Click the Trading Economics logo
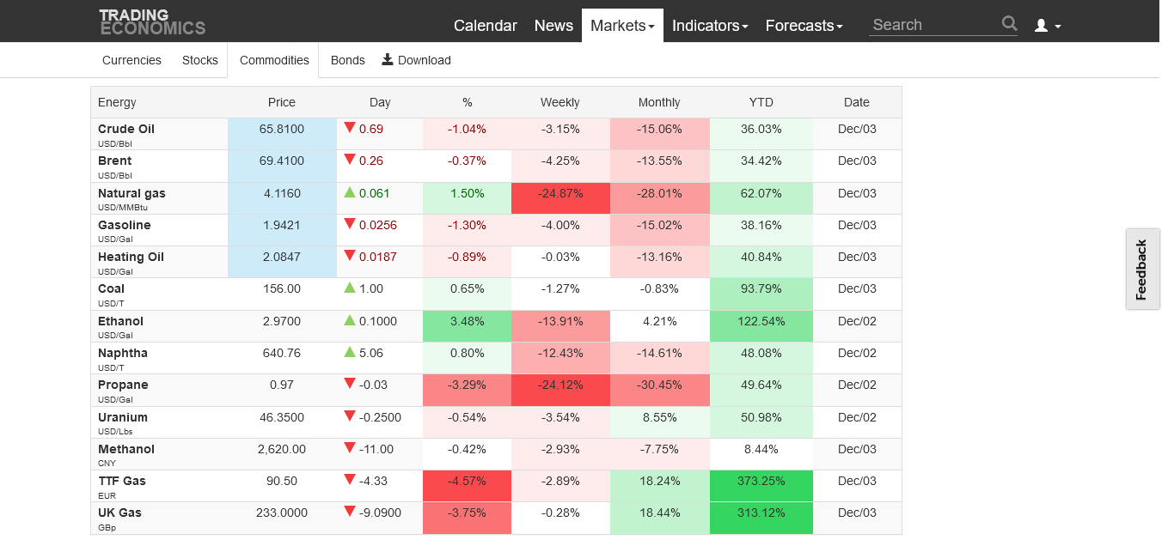 coord(152,22)
